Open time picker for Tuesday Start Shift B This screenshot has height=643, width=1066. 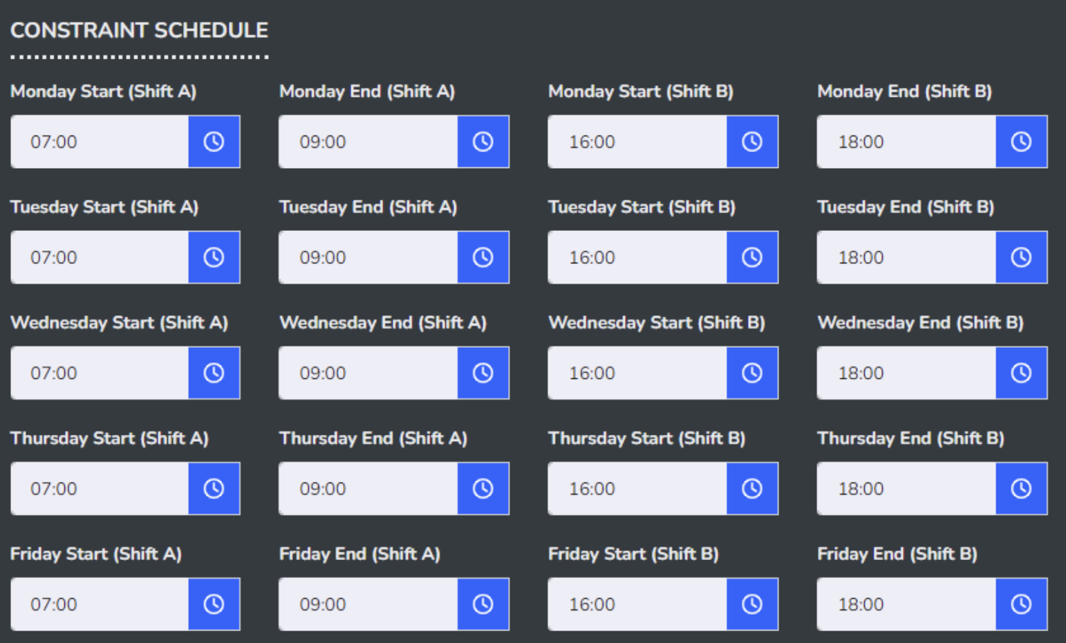[752, 257]
